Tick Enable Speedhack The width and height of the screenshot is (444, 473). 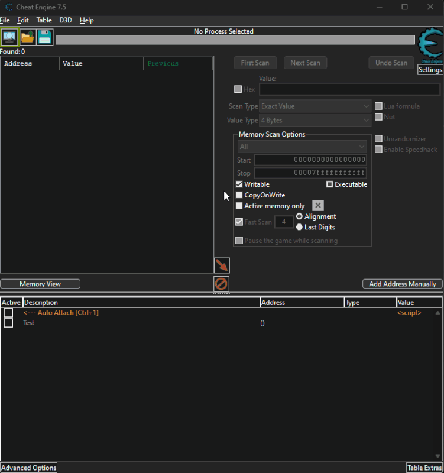(x=378, y=150)
